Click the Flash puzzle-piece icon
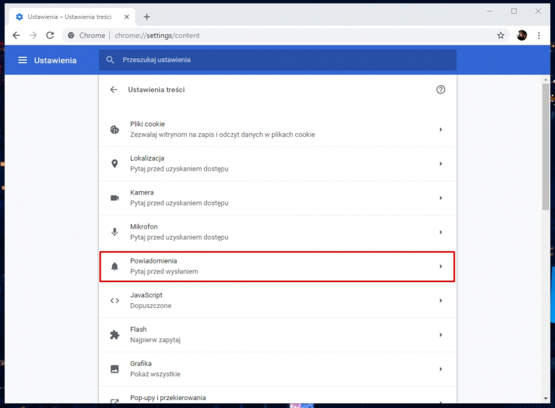 click(115, 334)
